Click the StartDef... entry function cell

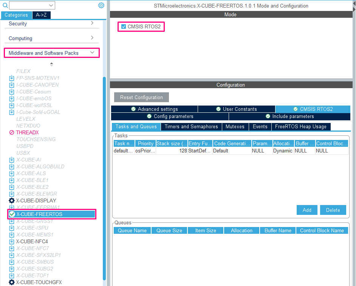pyautogui.click(x=200, y=151)
